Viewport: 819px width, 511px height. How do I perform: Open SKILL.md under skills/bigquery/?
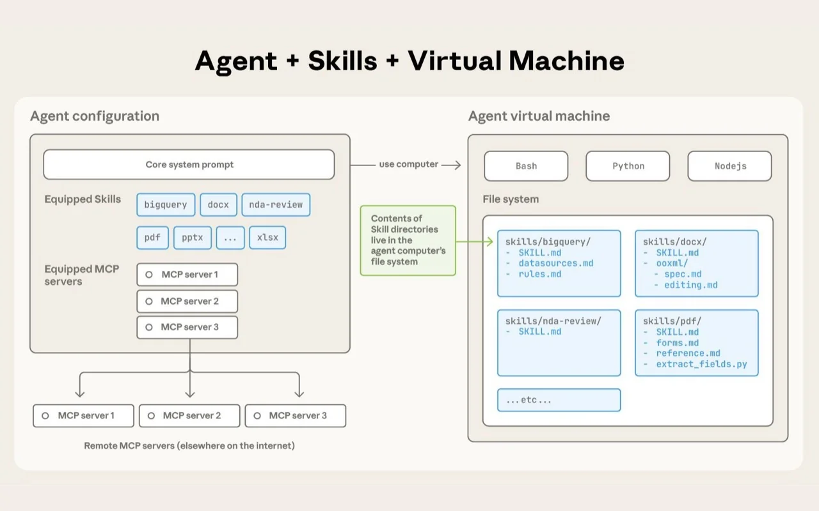(540, 253)
